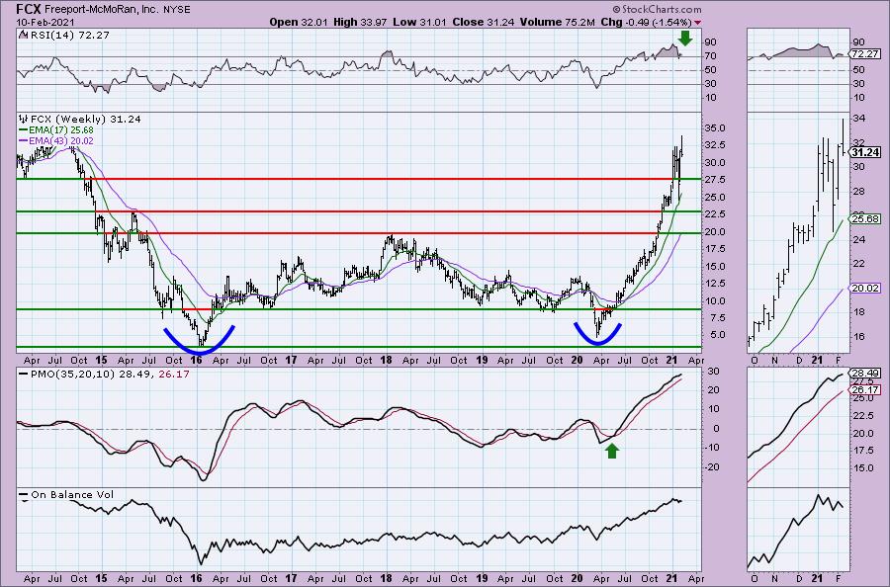Click the 35.0 price axis label
This screenshot has width=890, height=587.
pyautogui.click(x=715, y=128)
